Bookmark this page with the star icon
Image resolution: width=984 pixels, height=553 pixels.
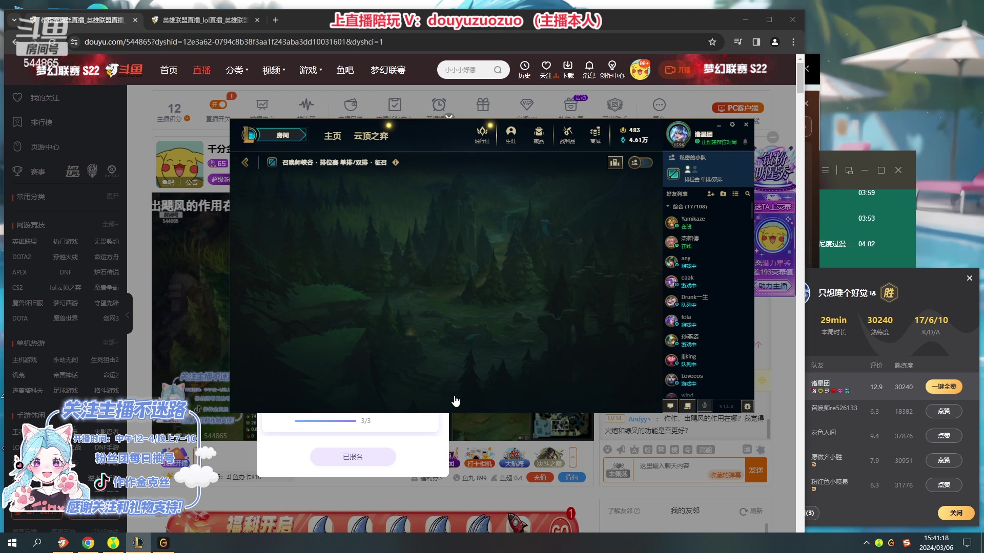pyautogui.click(x=712, y=42)
